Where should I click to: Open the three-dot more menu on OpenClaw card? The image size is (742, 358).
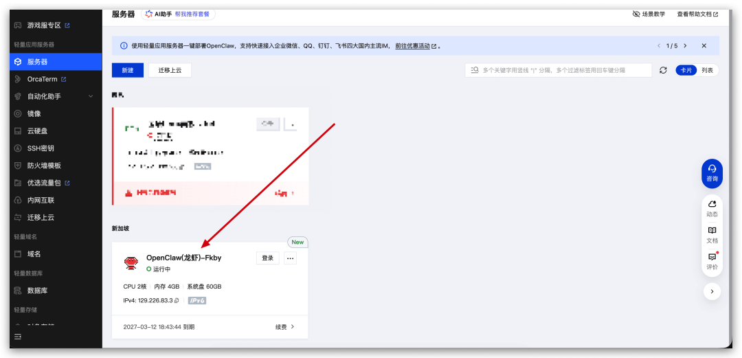coord(290,258)
